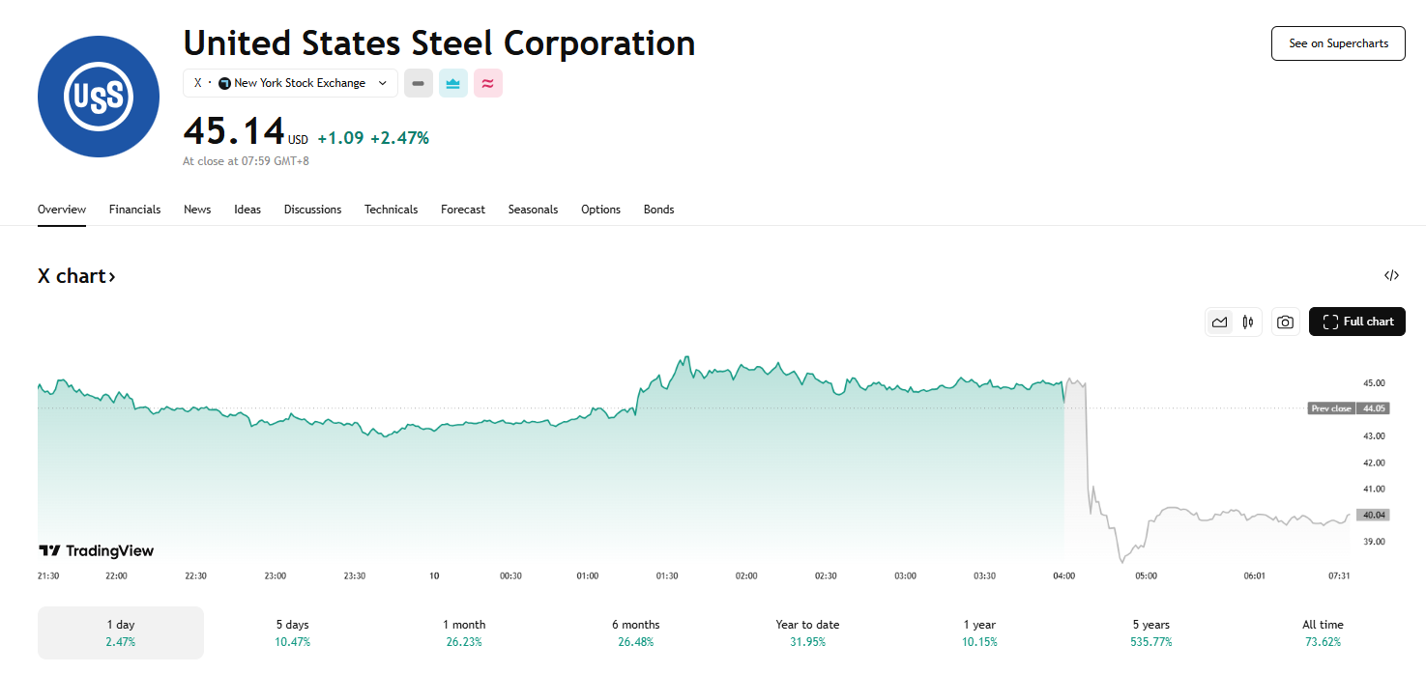Open the Options tab
Screen dimensions: 1426x673
tap(600, 210)
